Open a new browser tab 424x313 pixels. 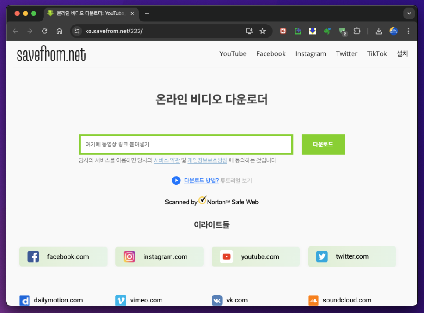pyautogui.click(x=147, y=14)
